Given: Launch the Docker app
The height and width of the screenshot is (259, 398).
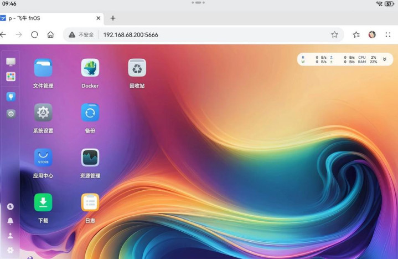Looking at the screenshot, I should pyautogui.click(x=90, y=68).
